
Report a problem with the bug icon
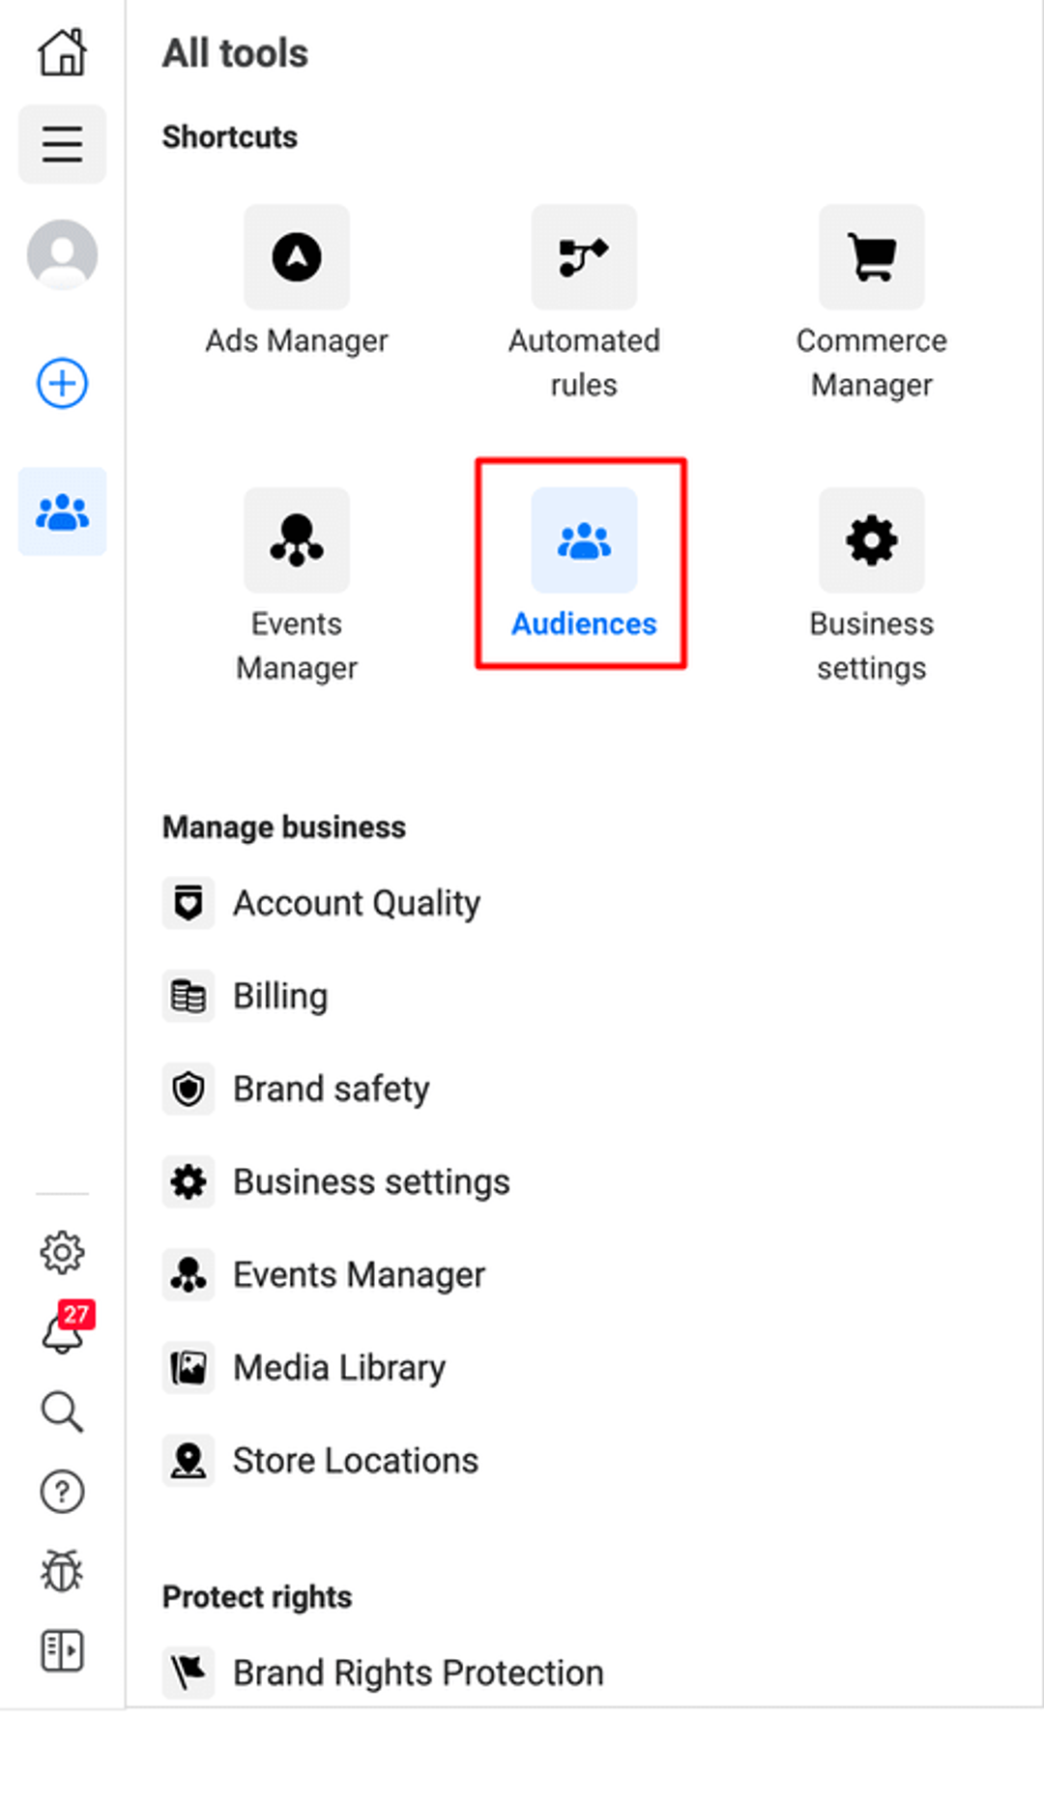pos(62,1571)
